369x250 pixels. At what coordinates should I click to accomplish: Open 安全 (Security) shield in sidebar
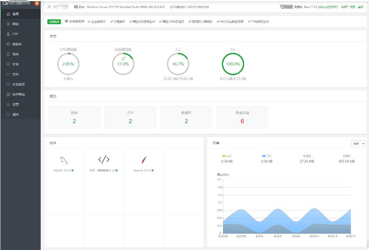click(16, 64)
